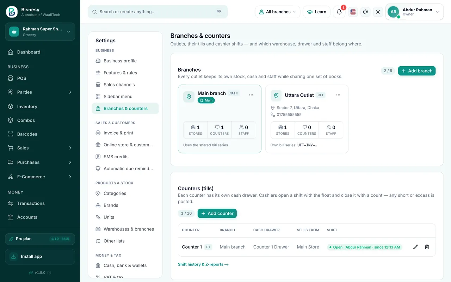
Task: Click the Add branch button
Action: click(x=417, y=71)
